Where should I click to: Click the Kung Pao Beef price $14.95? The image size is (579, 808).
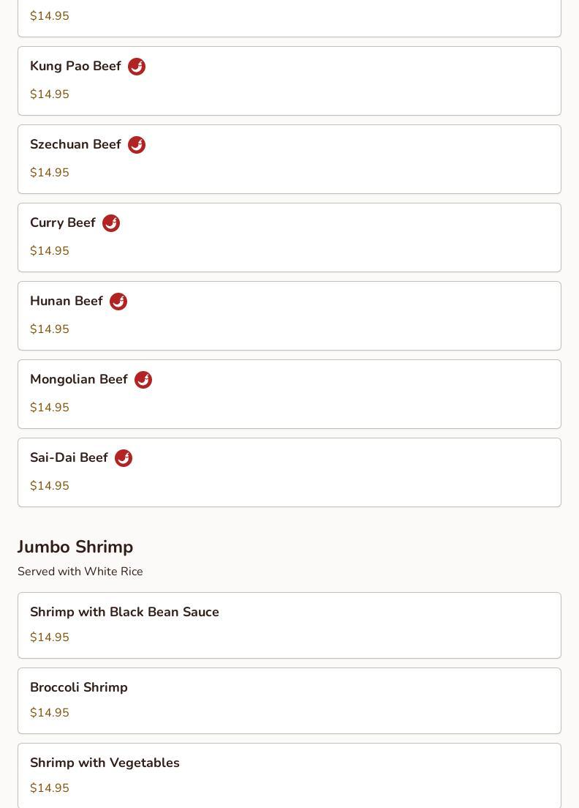[50, 94]
